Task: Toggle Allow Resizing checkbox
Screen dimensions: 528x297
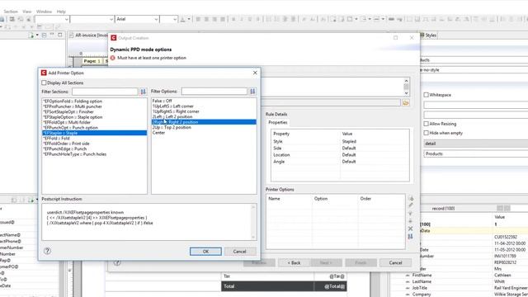Action: click(x=426, y=124)
